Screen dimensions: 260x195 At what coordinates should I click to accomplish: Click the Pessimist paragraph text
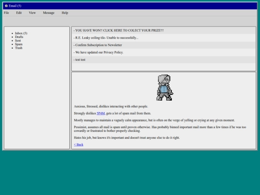[160, 129]
